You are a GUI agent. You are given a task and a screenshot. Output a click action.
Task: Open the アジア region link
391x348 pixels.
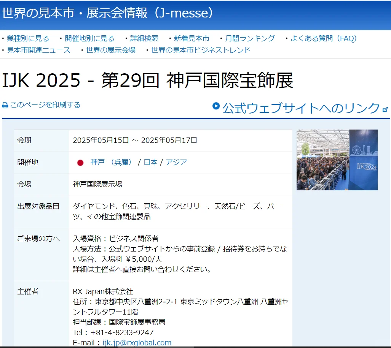click(176, 161)
